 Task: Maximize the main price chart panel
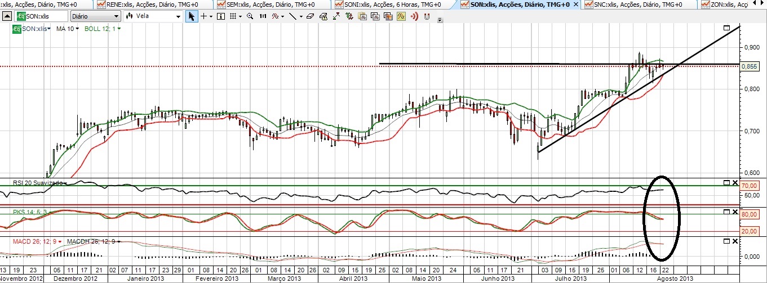(x=727, y=28)
